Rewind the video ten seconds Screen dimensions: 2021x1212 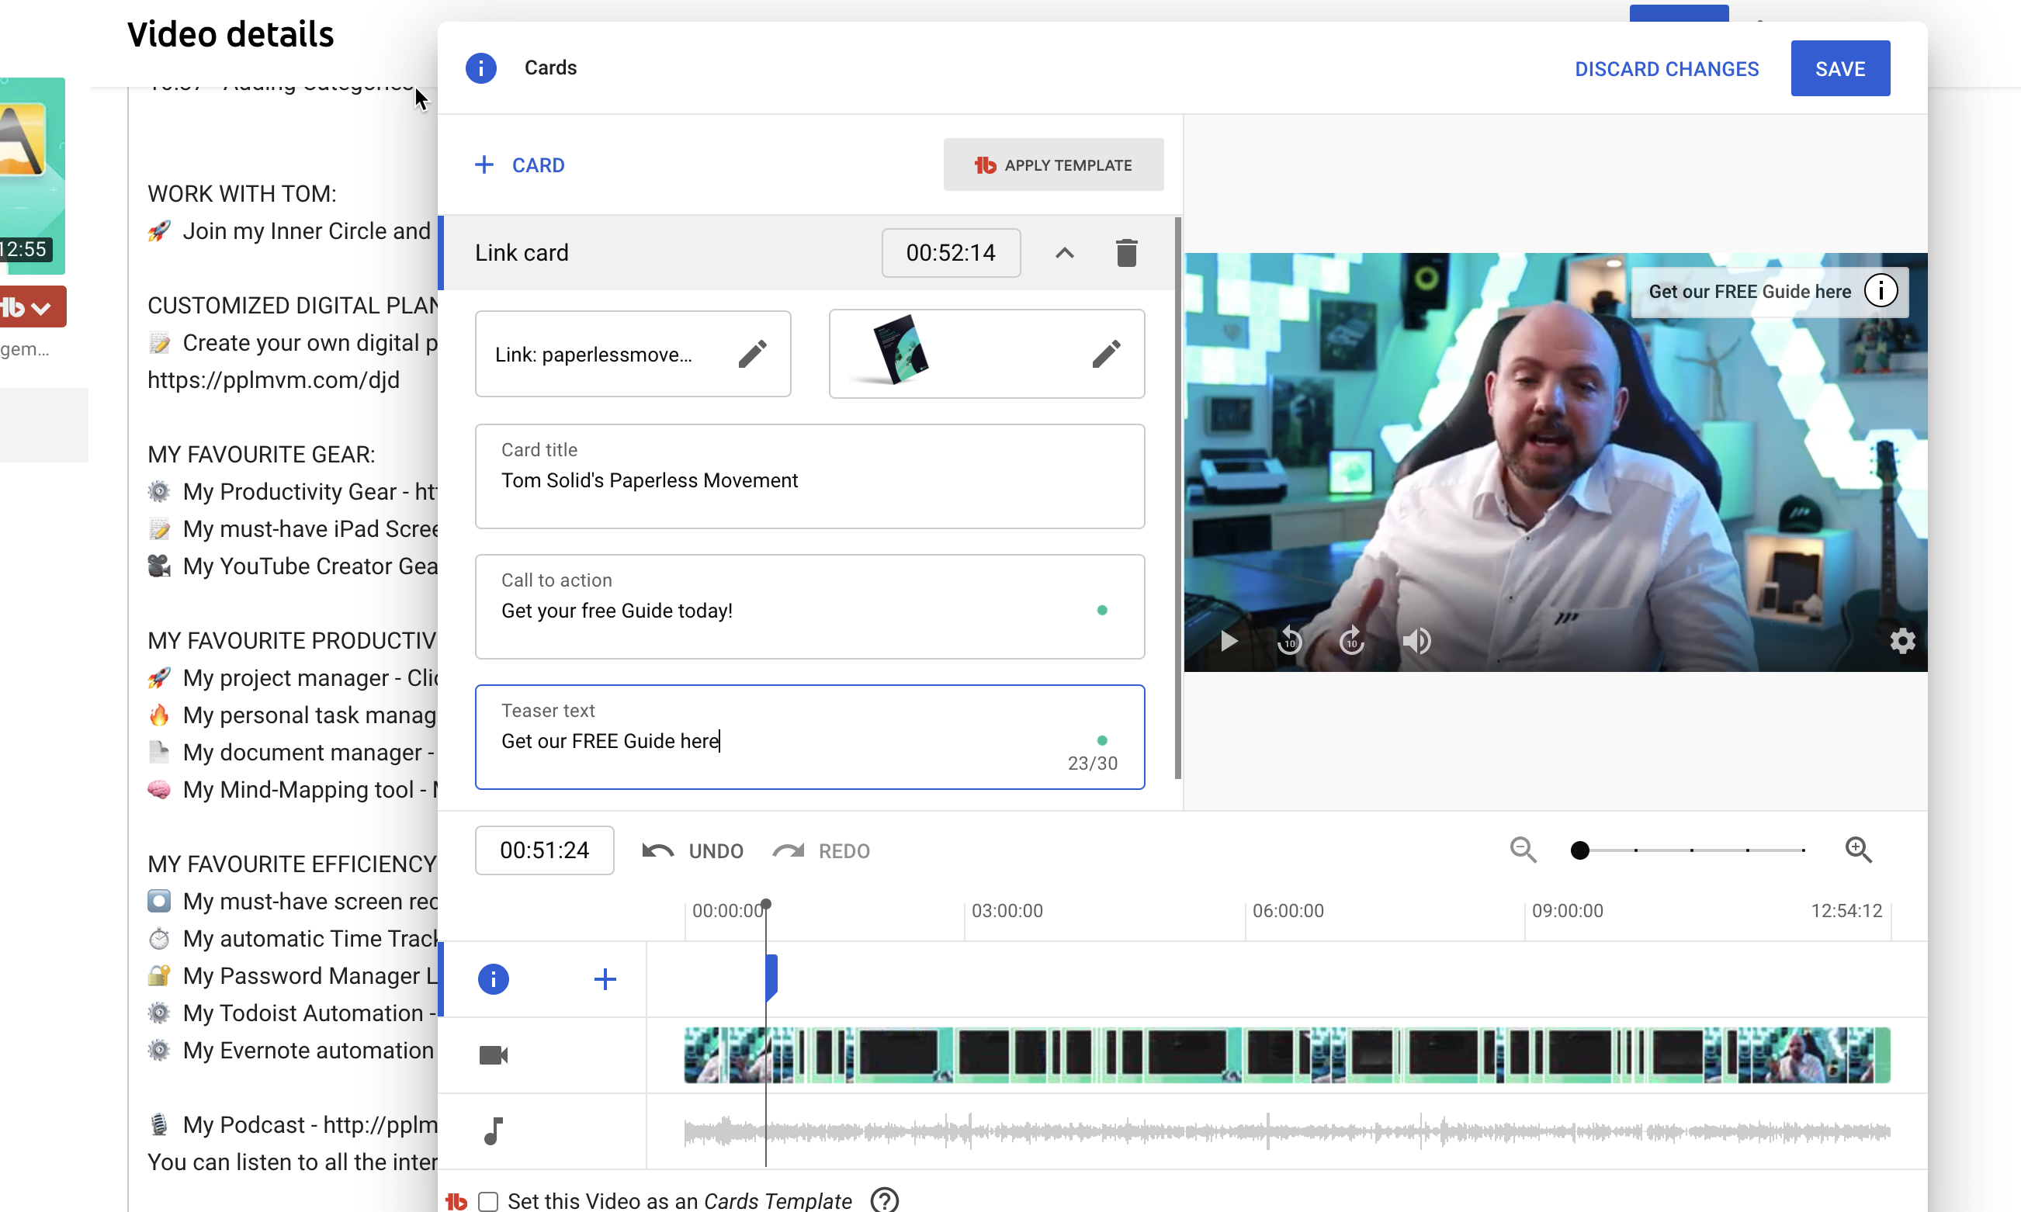1290,641
